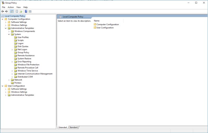Click the Remote Procedure Call folder icon
The height and width of the screenshot is (133, 208).
click(x=16, y=68)
